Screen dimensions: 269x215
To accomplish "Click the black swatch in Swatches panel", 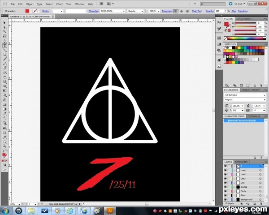I will 234,48.
